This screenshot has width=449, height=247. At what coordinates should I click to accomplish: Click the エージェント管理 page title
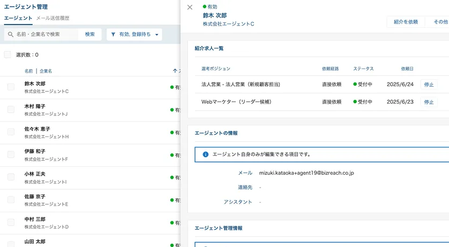(26, 7)
